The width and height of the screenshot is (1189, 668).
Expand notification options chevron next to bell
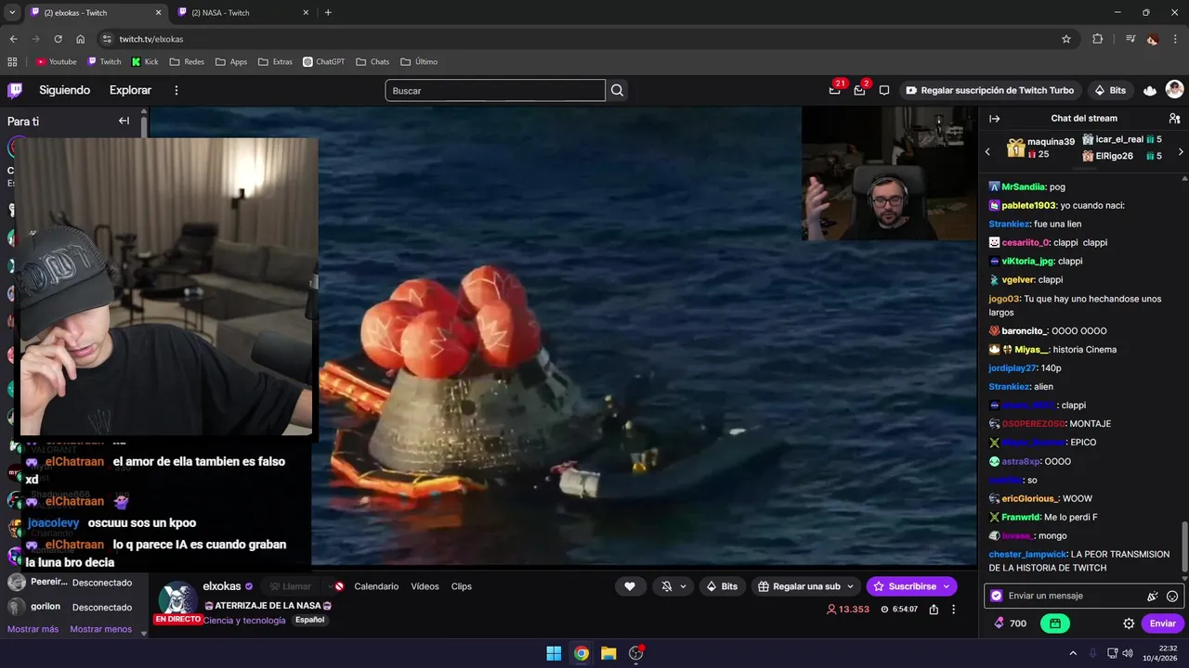pos(684,586)
